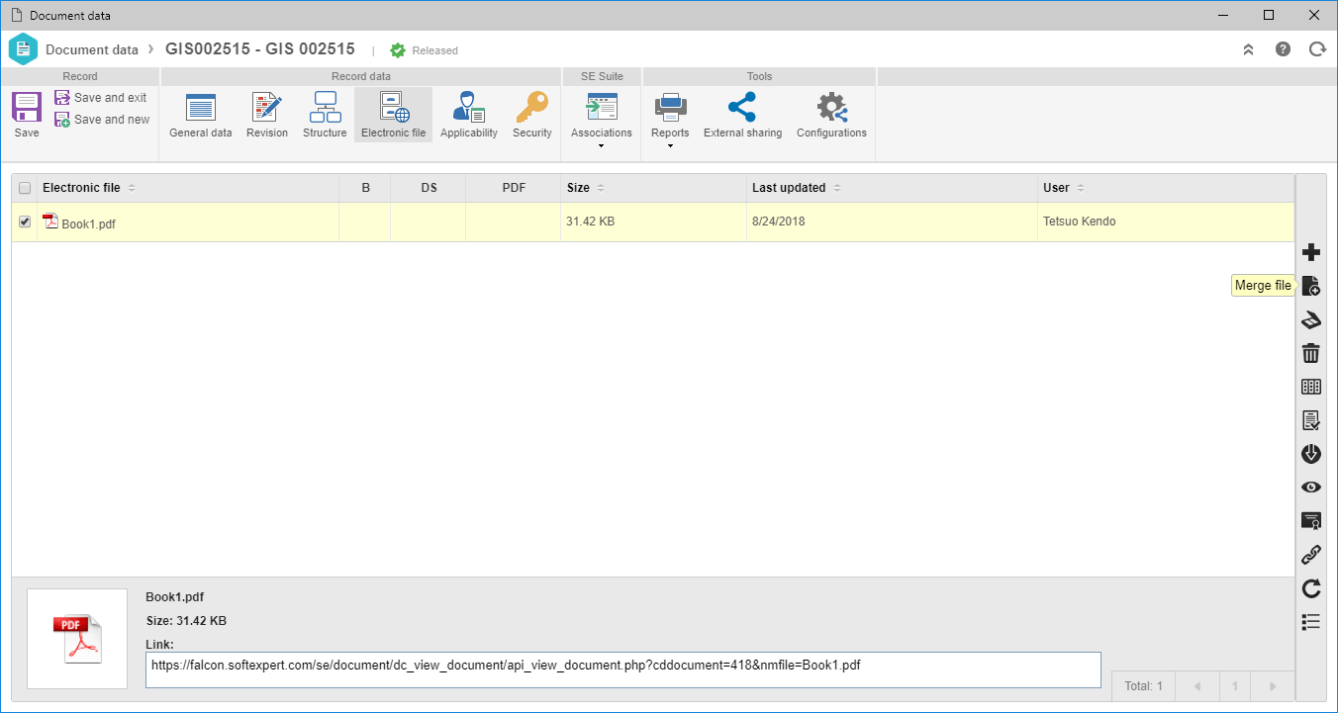Viewport: 1338px width, 713px height.
Task: Click the B column header
Action: tap(365, 188)
